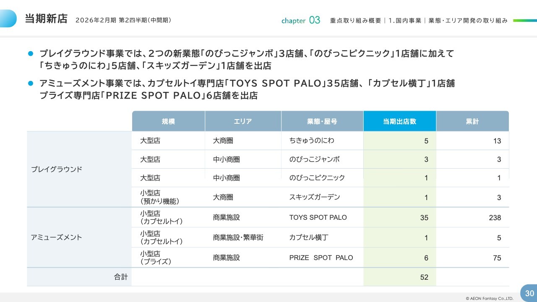Select the アミューズメント row category cell
The height and width of the screenshot is (302, 537).
[x=57, y=237]
